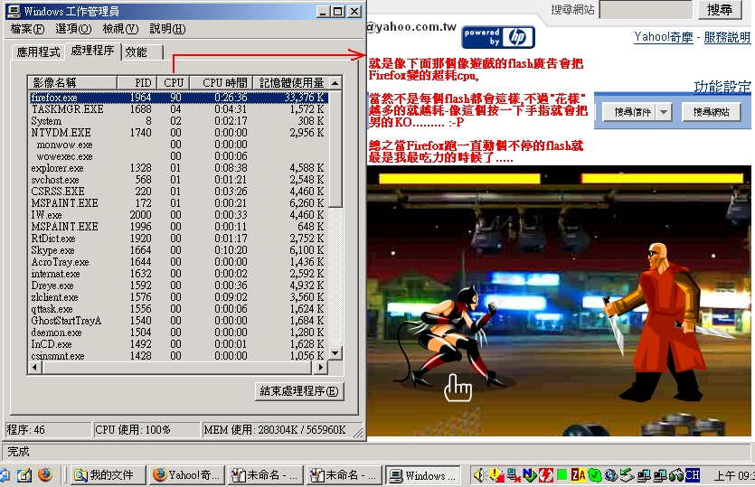Click the hand pointer on flash game
This screenshot has height=487, width=755.
(458, 389)
